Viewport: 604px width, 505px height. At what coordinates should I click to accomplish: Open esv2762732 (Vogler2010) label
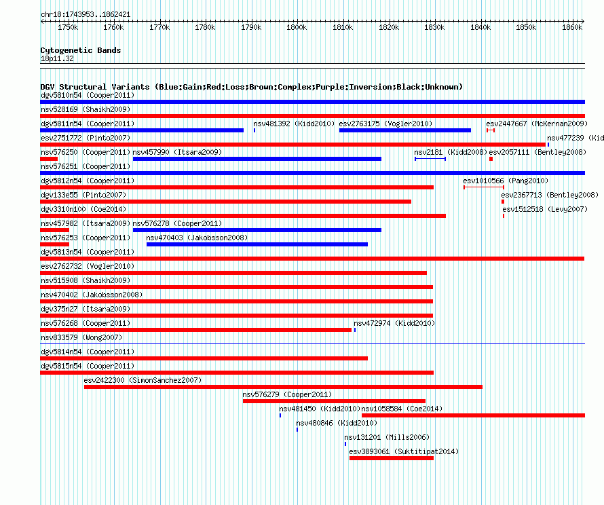click(88, 266)
